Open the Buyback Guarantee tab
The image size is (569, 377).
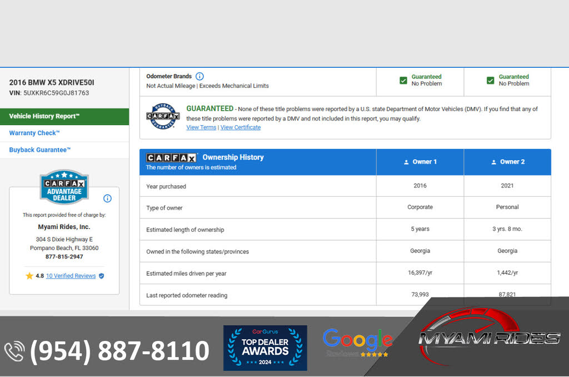click(64, 150)
